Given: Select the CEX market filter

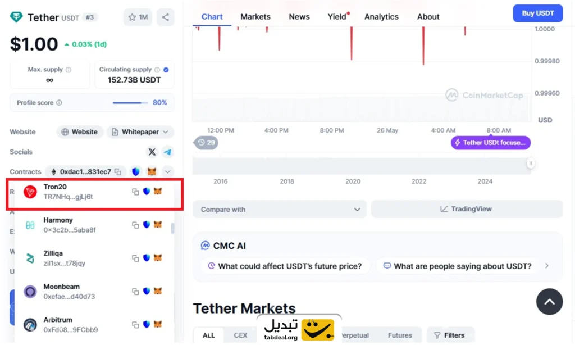Looking at the screenshot, I should click(x=240, y=335).
